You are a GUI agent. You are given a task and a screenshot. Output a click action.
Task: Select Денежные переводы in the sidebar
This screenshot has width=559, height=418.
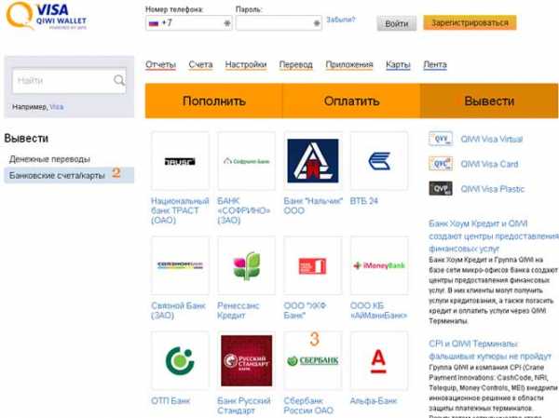click(49, 159)
